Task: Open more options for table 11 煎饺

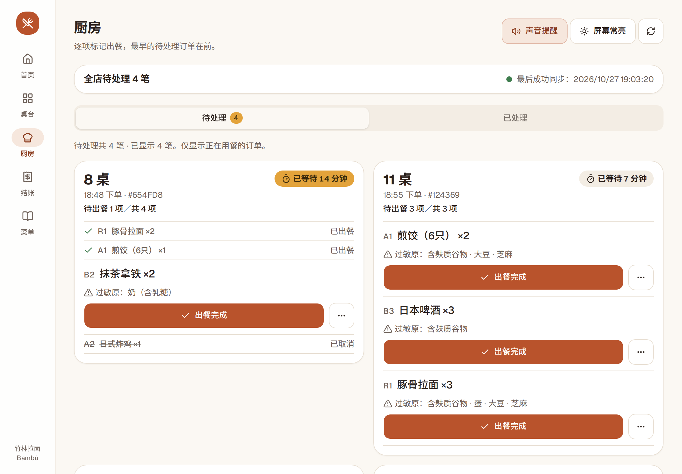Action: 641,277
